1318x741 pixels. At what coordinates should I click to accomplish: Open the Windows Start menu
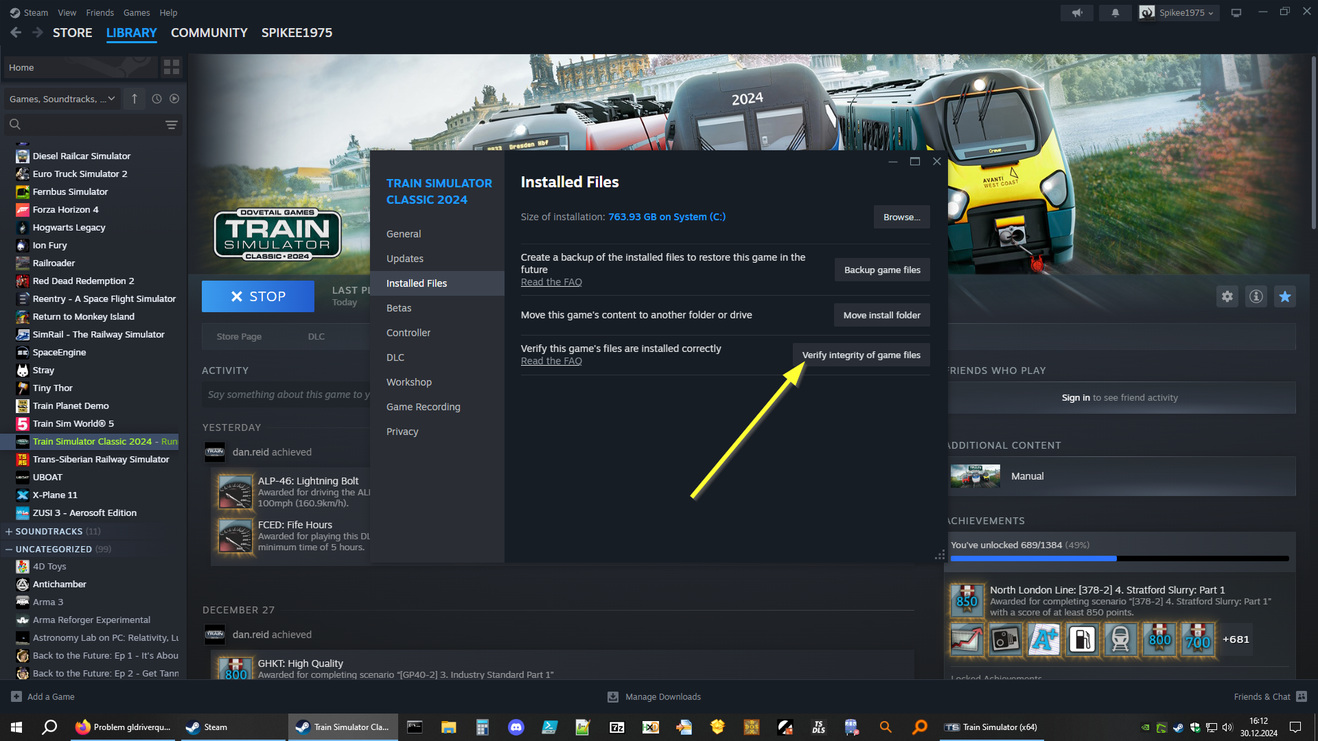pos(16,727)
